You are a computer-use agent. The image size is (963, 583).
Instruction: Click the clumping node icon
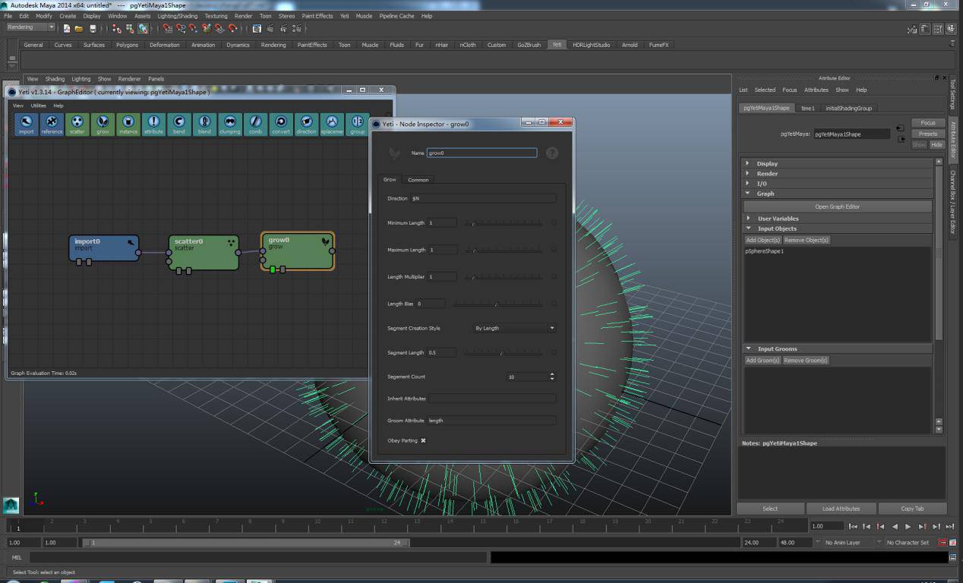[x=230, y=123]
